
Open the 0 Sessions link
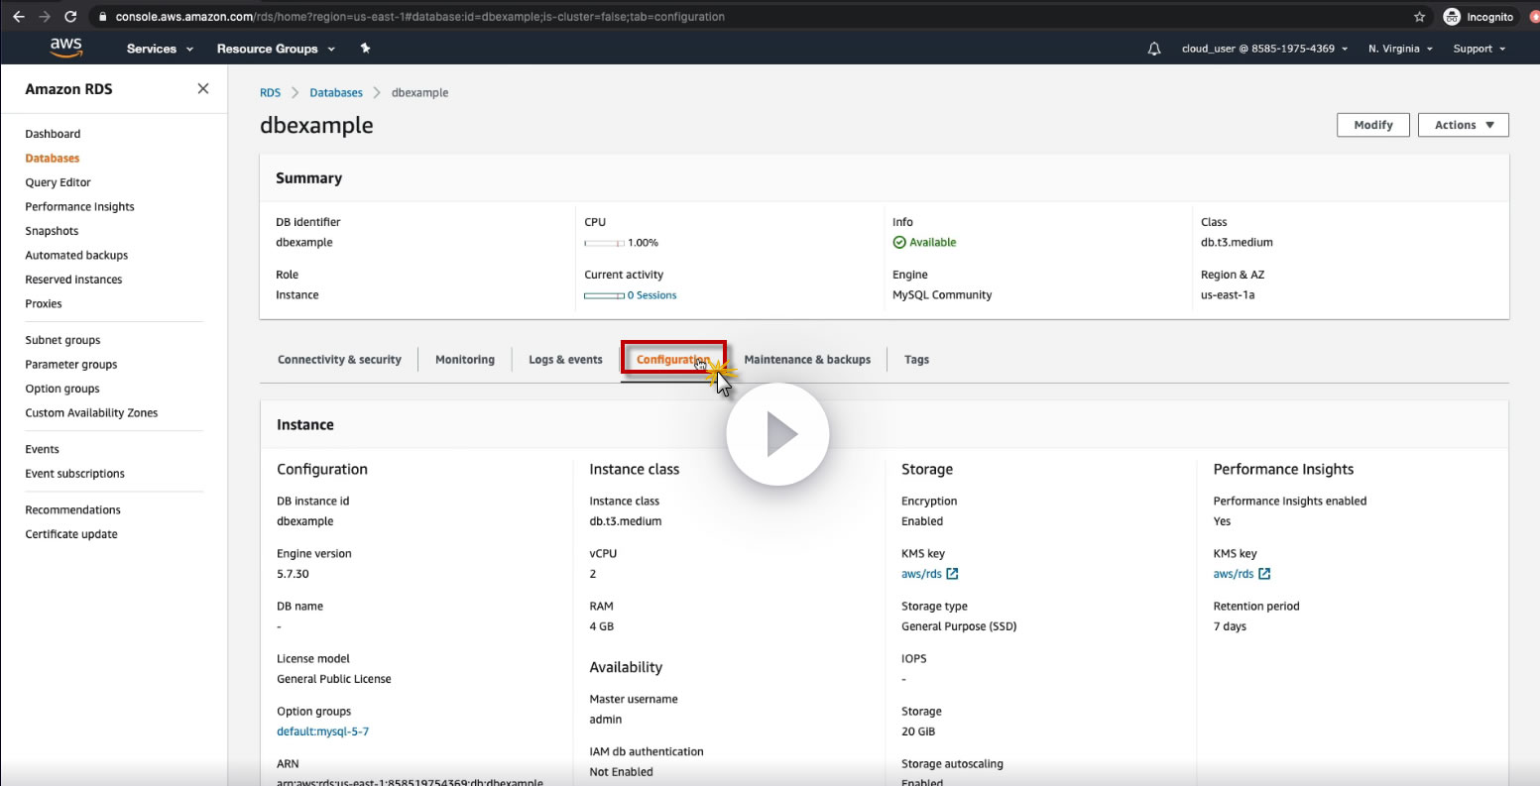pyautogui.click(x=652, y=295)
